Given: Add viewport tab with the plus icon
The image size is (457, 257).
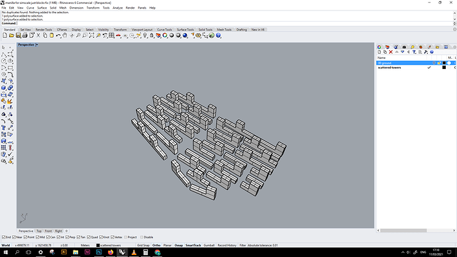Looking at the screenshot, I should click(x=66, y=231).
